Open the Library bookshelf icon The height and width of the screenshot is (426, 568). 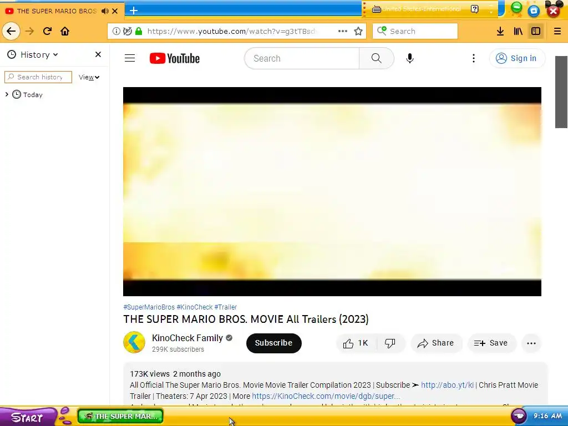click(x=518, y=31)
